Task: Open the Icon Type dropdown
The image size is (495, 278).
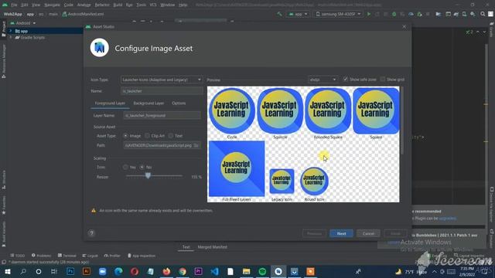Action: click(162, 80)
